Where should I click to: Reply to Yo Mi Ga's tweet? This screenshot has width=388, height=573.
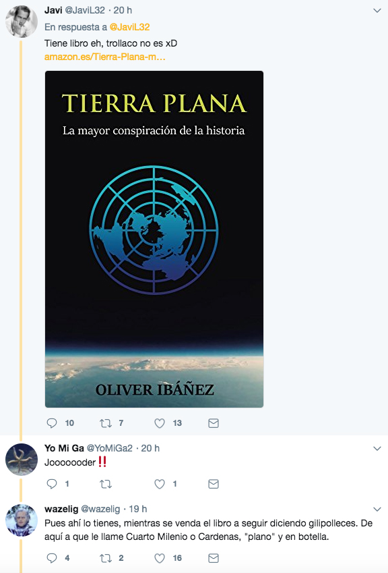point(52,484)
